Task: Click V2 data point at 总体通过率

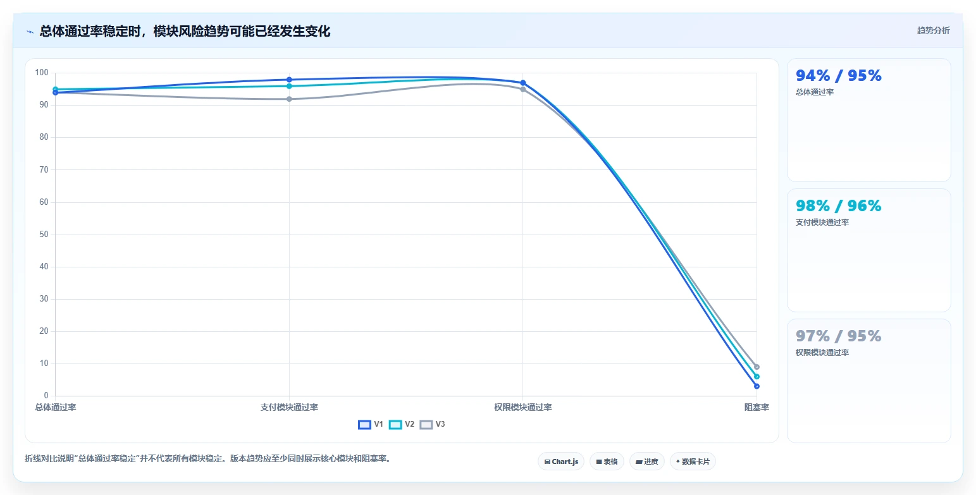Action: point(56,89)
